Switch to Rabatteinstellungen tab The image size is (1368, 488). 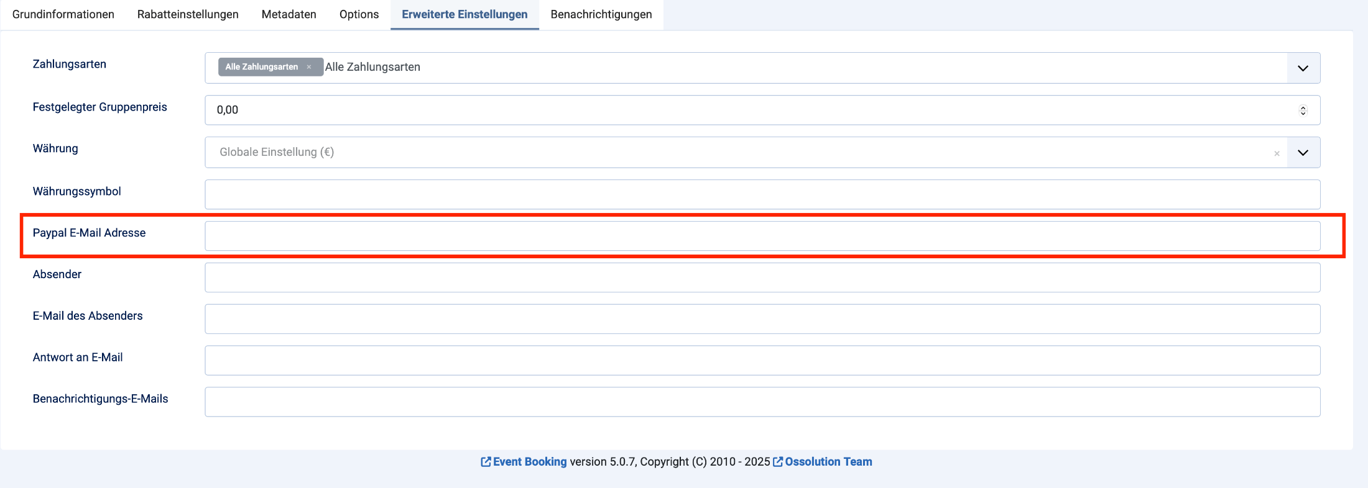[188, 14]
